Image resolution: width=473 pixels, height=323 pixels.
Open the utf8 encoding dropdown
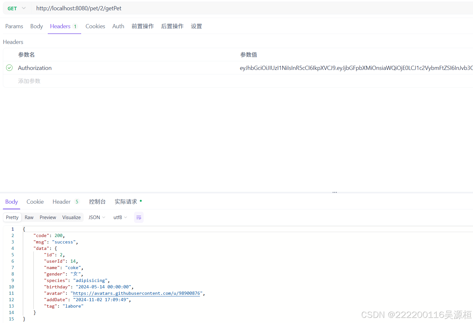tap(120, 217)
